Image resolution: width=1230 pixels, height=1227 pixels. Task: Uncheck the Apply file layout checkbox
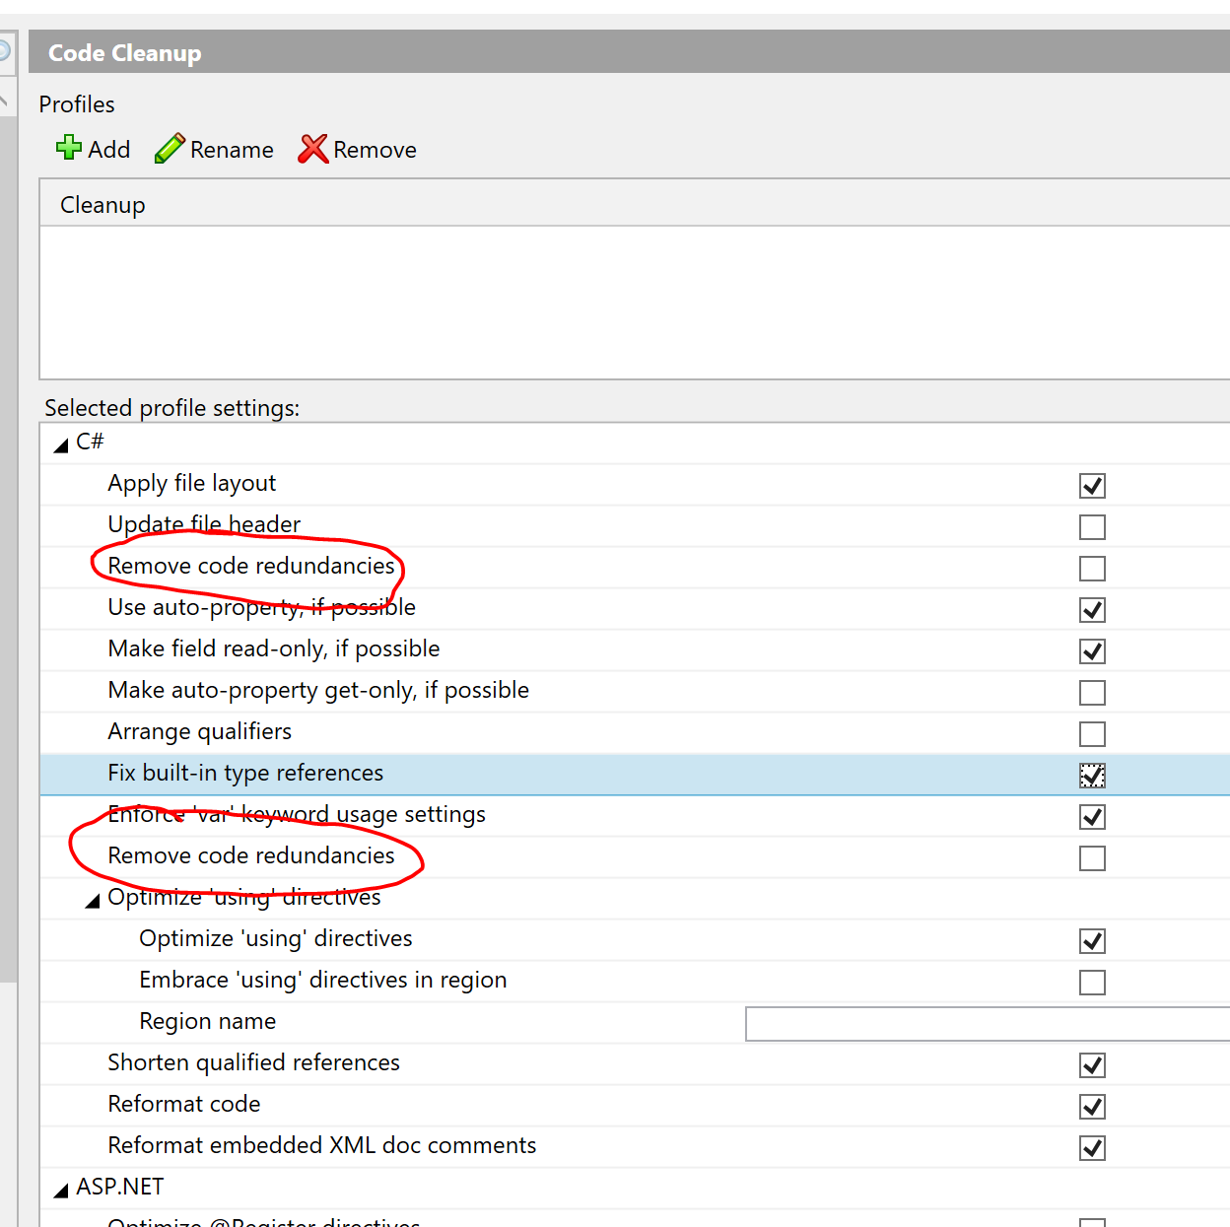pyautogui.click(x=1092, y=486)
